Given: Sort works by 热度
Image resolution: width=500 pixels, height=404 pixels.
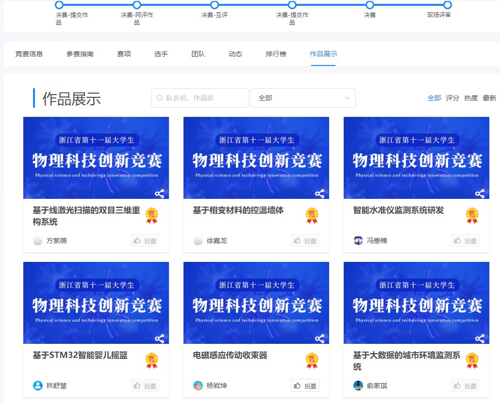Looking at the screenshot, I should click(x=471, y=98).
